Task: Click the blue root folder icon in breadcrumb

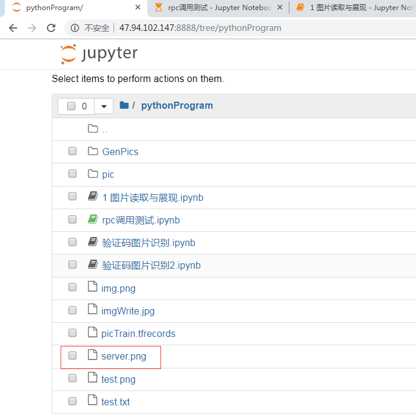Action: tap(124, 105)
